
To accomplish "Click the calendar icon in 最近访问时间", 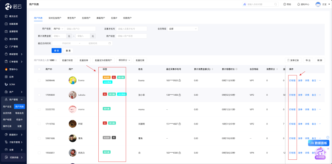I will (109, 44).
